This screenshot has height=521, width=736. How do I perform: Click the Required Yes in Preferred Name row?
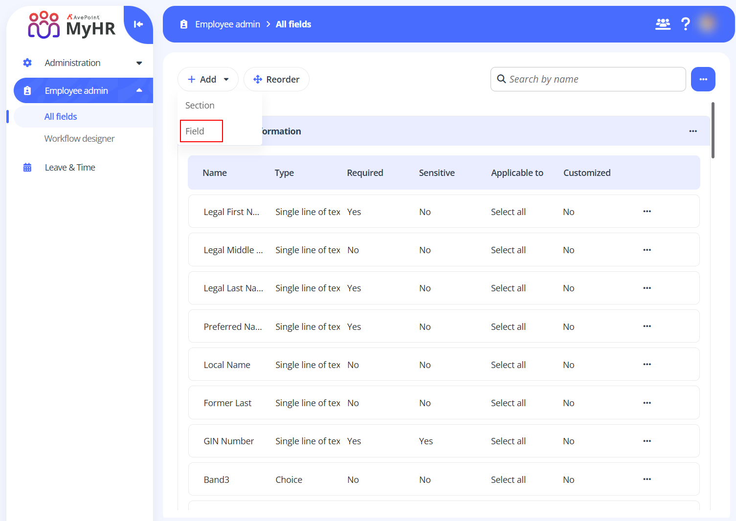pos(354,326)
